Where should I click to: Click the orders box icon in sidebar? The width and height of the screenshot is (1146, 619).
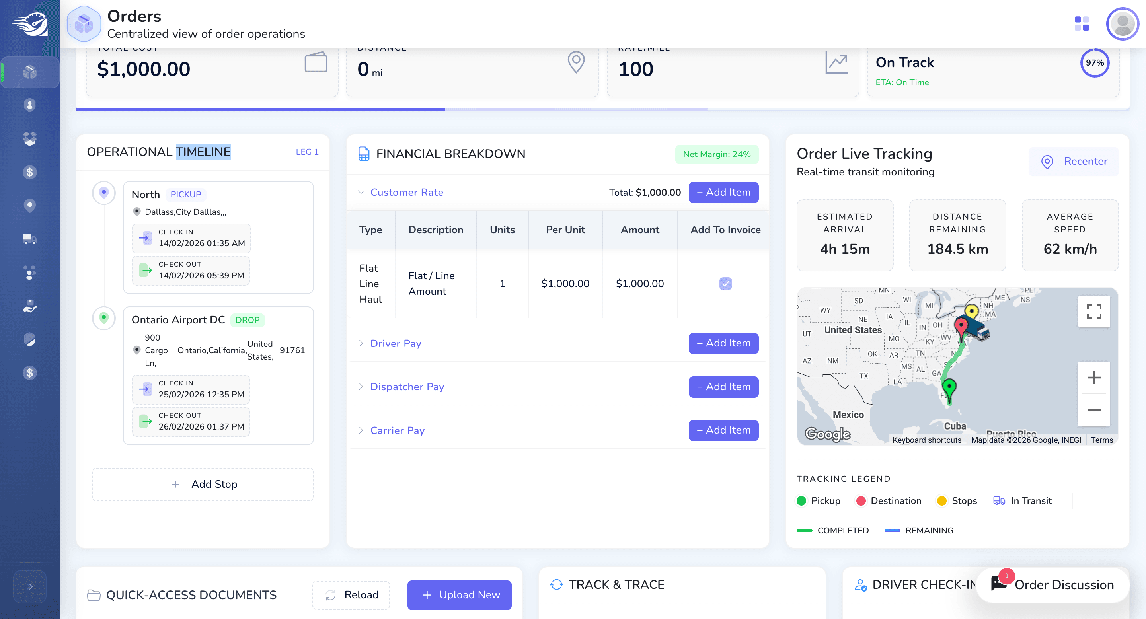[29, 72]
